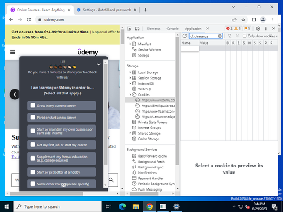
Task: Click the orange issues count badge
Action: (x=247, y=28)
